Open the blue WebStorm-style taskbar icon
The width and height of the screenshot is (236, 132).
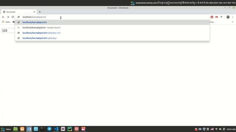pos(36,129)
